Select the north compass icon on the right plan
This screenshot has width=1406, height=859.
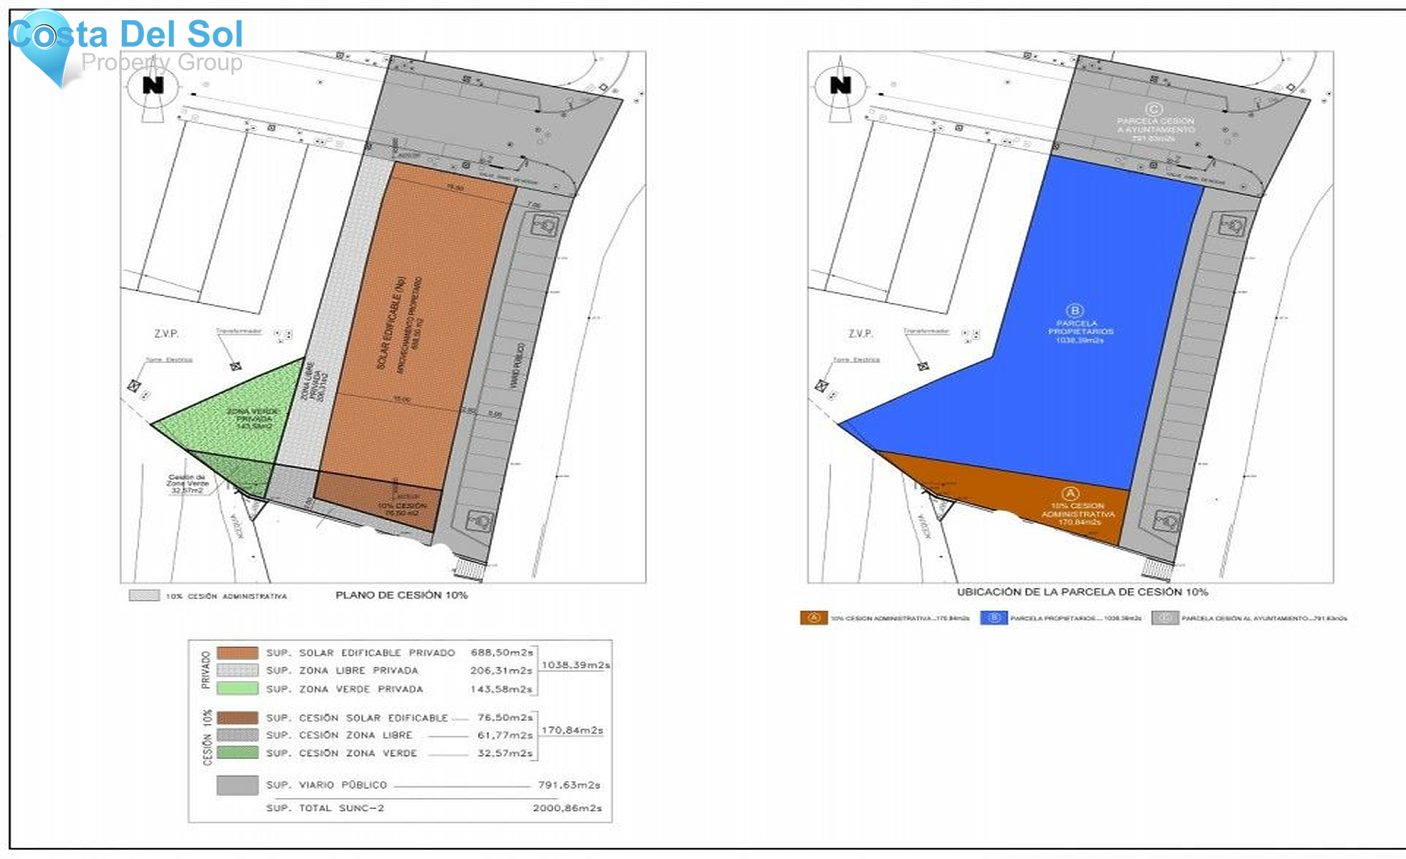(x=840, y=87)
